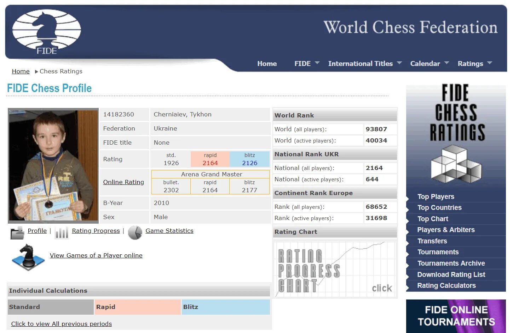The image size is (513, 333).
Task: Click the chess knight games icon
Action: (x=28, y=257)
